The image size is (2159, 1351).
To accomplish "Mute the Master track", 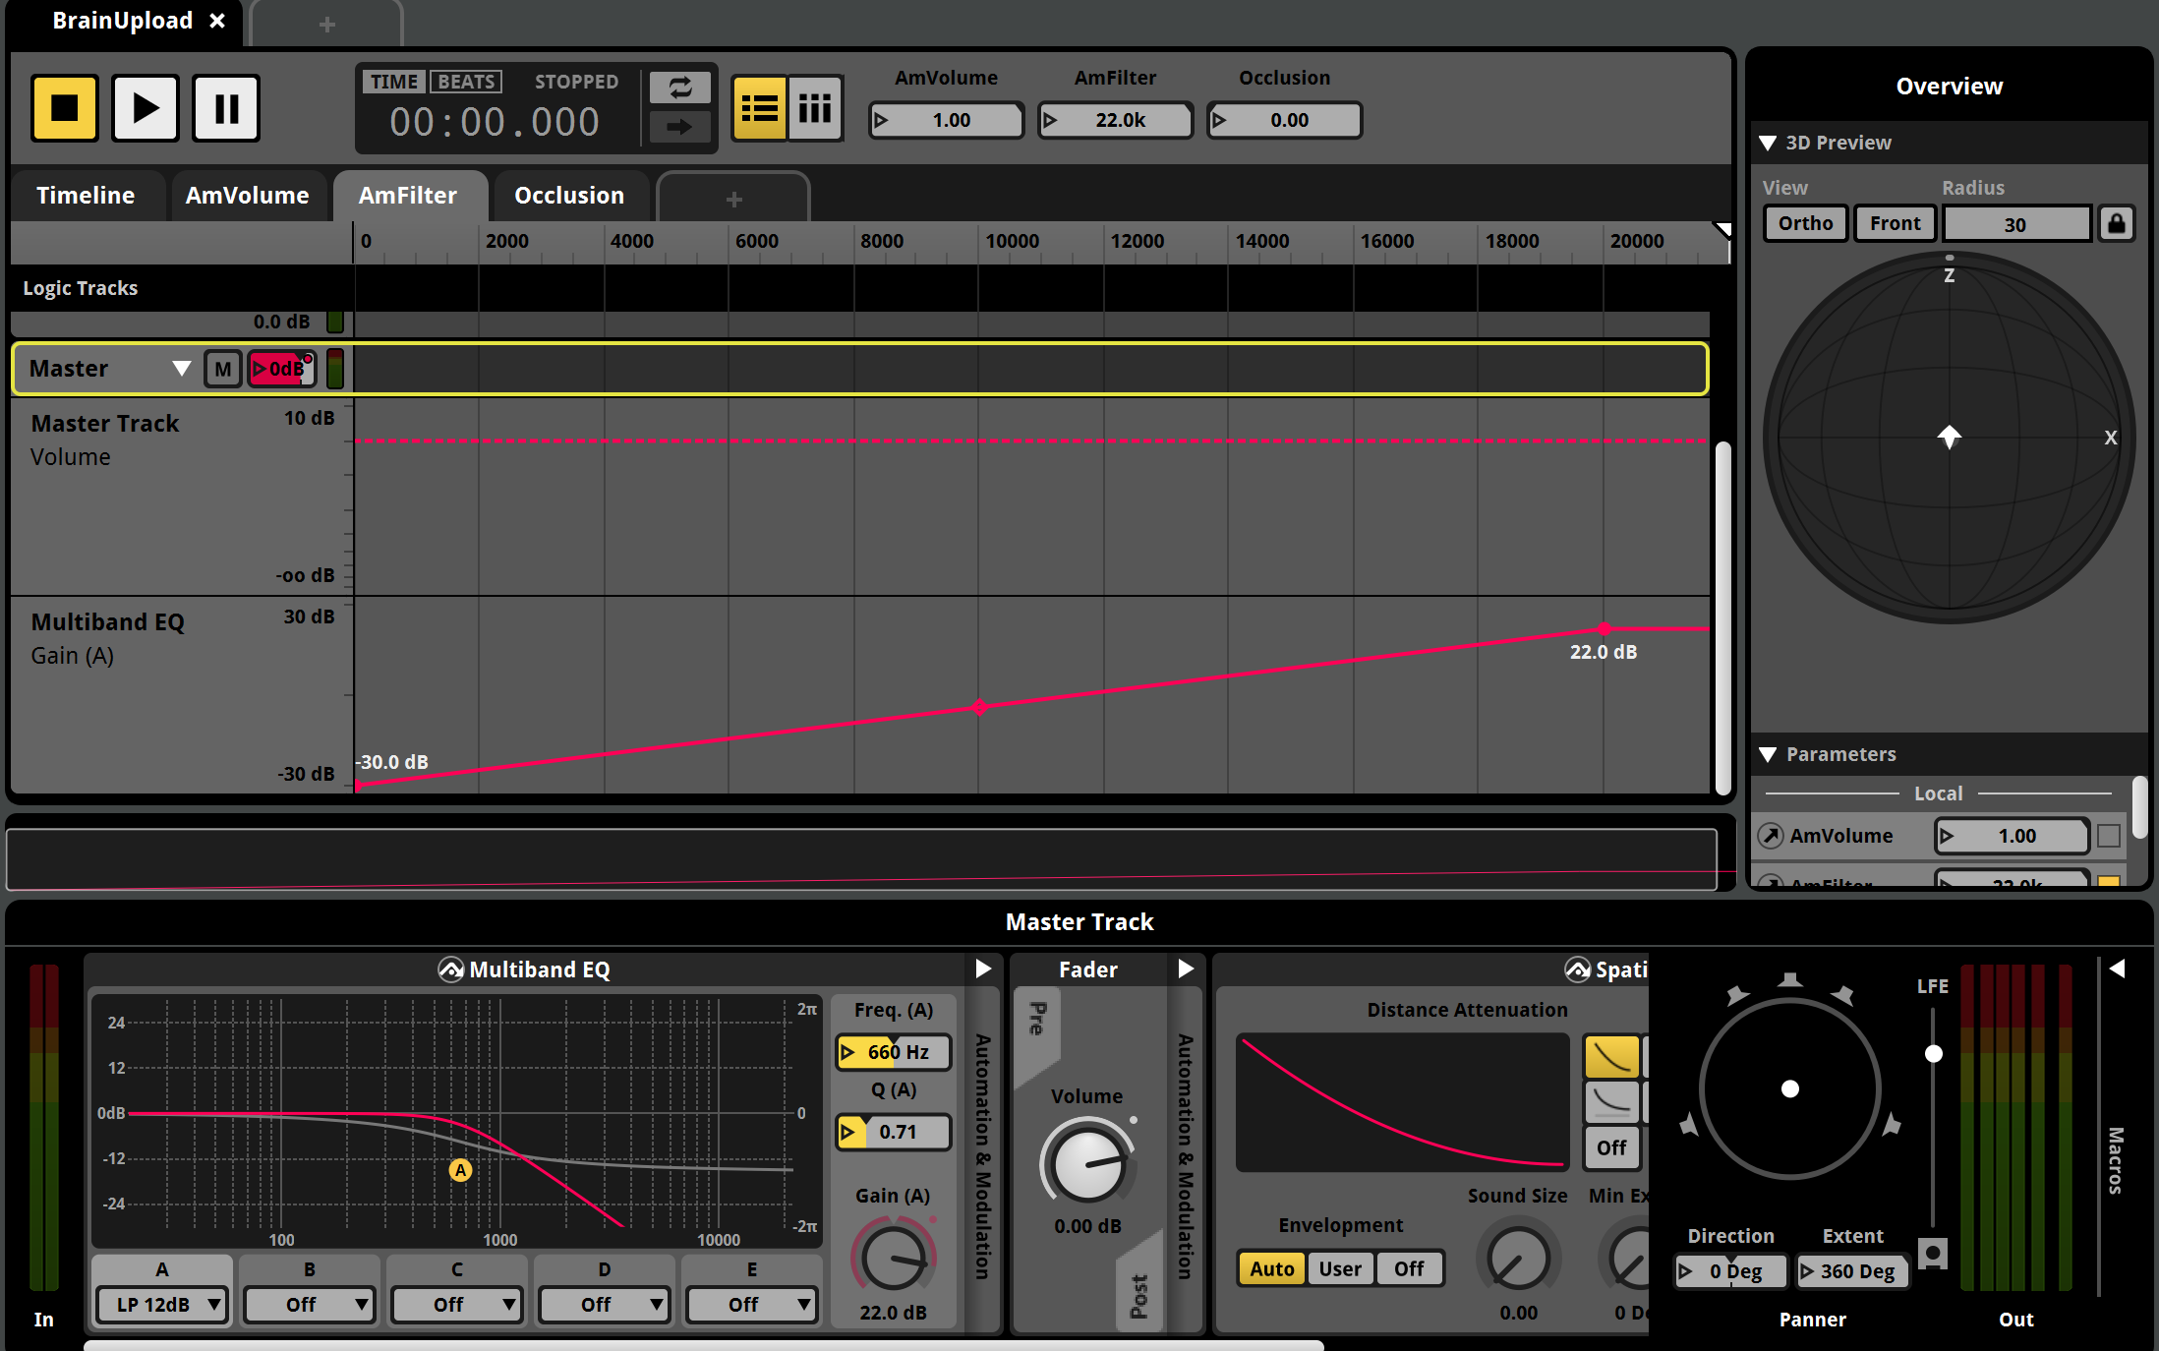I will click(223, 369).
